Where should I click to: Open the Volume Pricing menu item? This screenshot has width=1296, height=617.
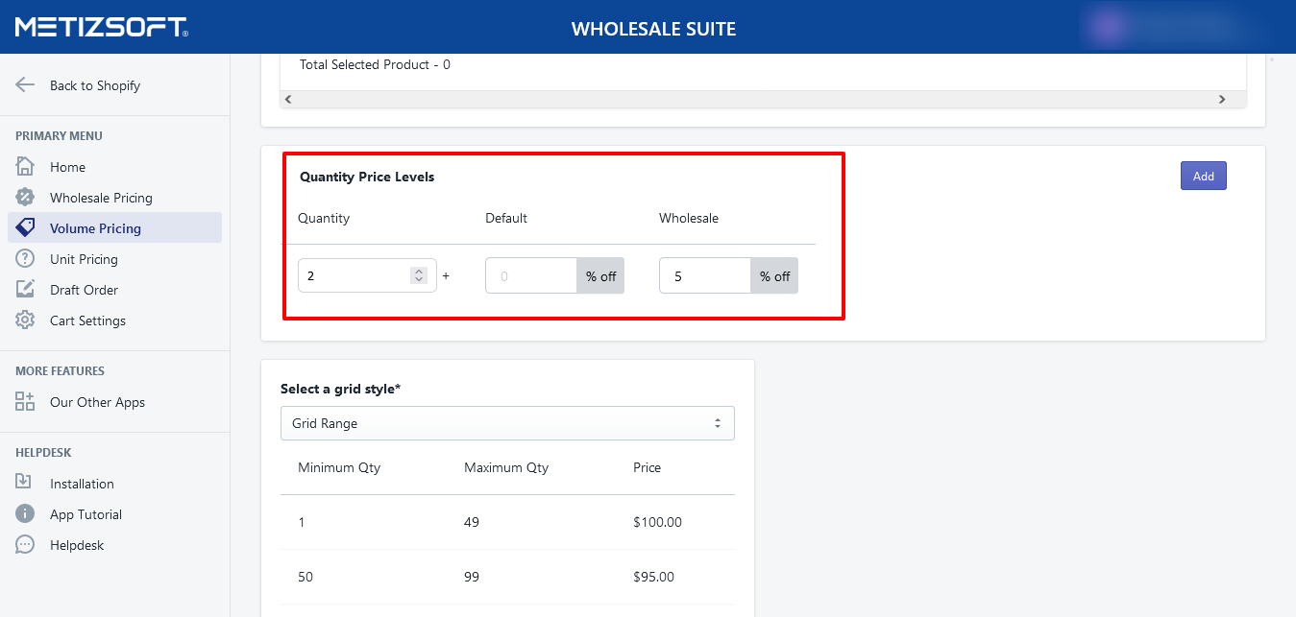[x=95, y=228]
